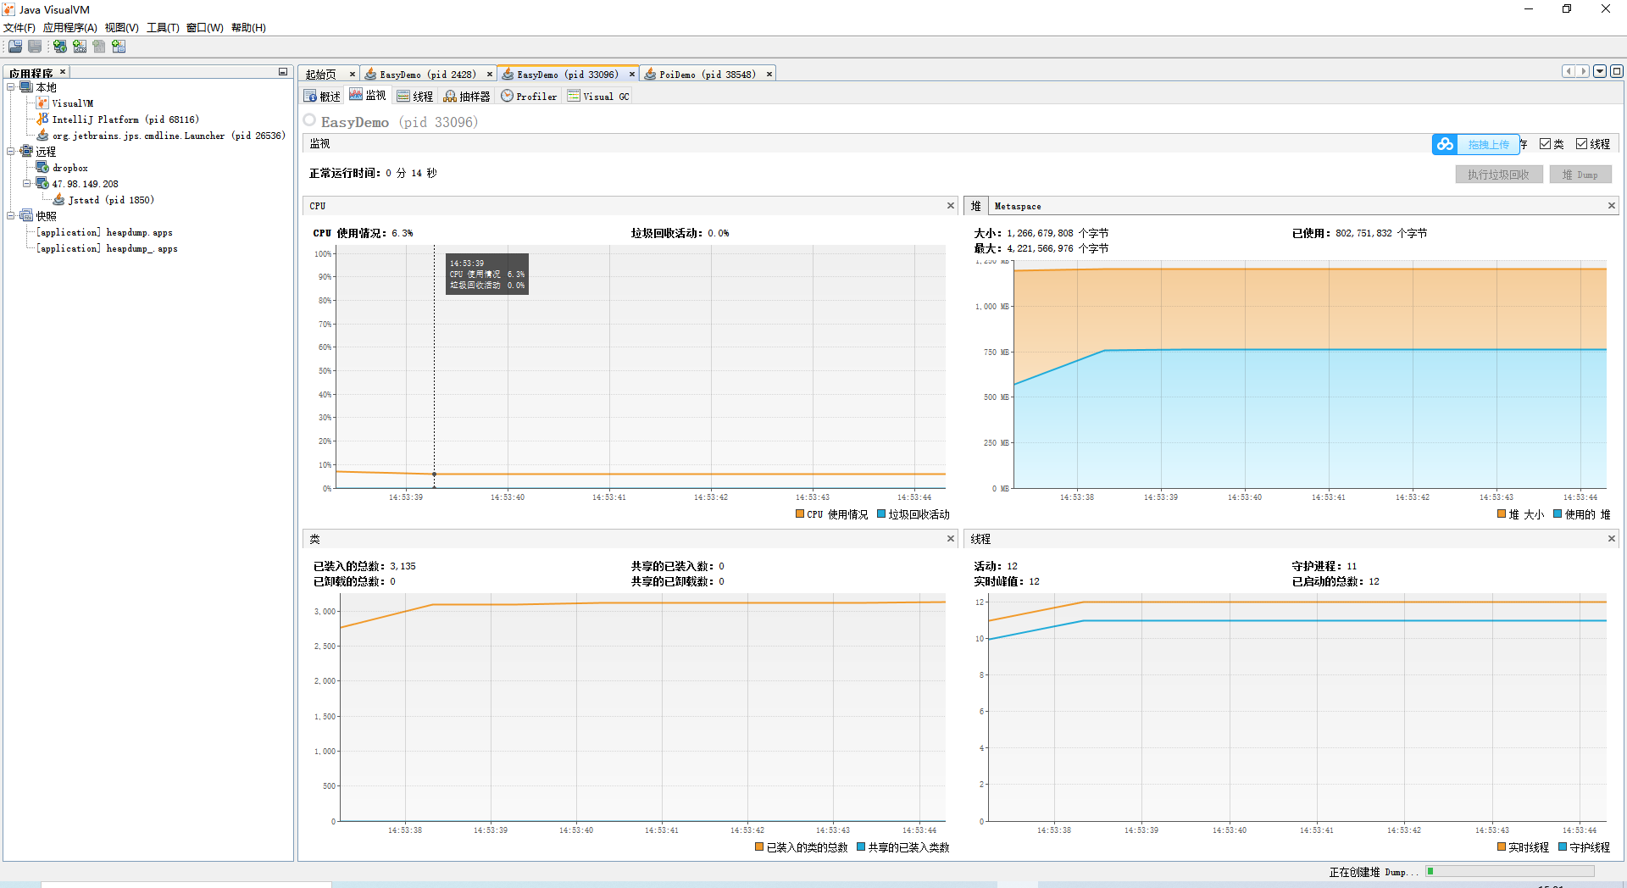Open the 窗口(W) menu
The width and height of the screenshot is (1627, 888).
tap(205, 28)
